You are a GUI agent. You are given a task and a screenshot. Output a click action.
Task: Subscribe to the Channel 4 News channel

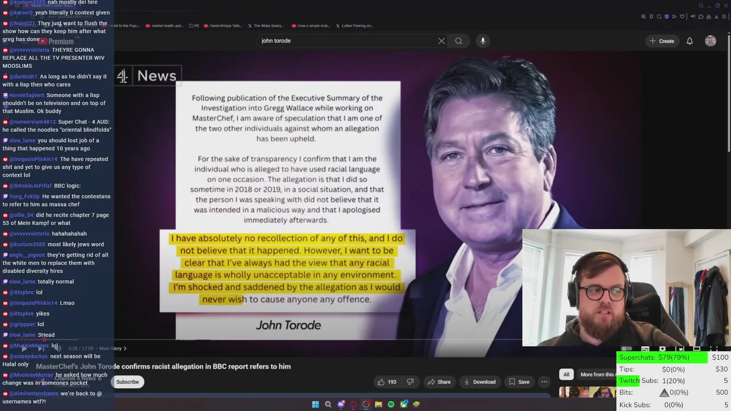127,382
